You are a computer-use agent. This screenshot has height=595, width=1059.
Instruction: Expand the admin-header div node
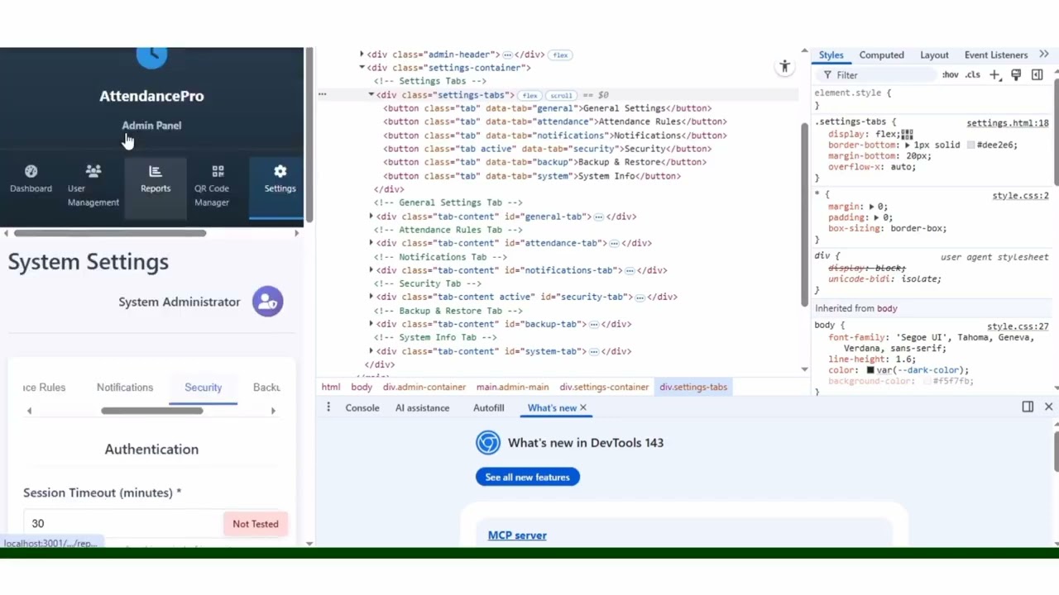tap(362, 55)
